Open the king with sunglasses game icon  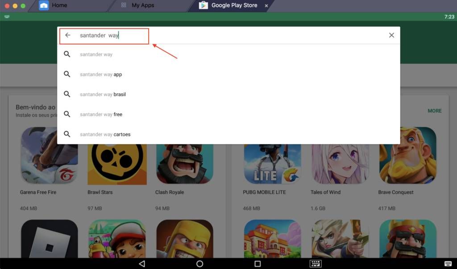pos(408,239)
